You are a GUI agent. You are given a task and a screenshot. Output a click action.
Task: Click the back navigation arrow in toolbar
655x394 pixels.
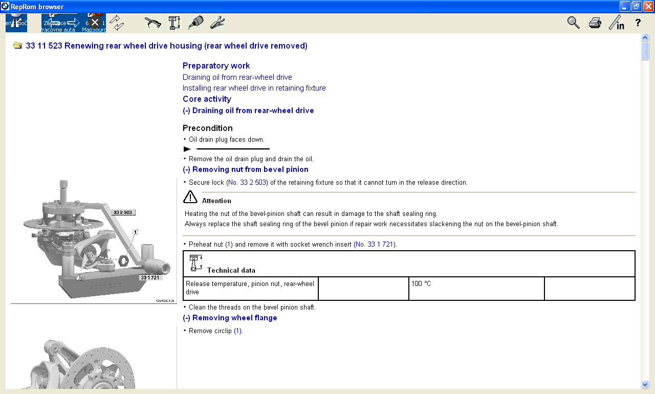click(x=53, y=23)
